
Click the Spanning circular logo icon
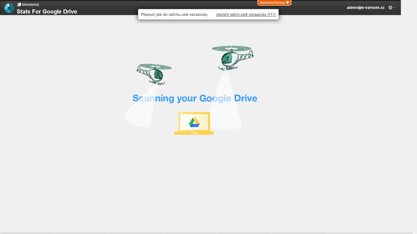click(9, 8)
